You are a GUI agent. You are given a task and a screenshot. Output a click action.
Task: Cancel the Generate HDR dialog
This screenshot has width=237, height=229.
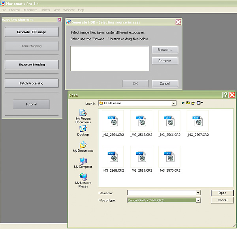tap(165, 84)
